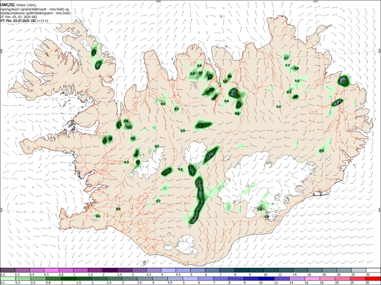
Task: Select the darkest green swatch labelled 1 in bottom row
Action: (68, 278)
